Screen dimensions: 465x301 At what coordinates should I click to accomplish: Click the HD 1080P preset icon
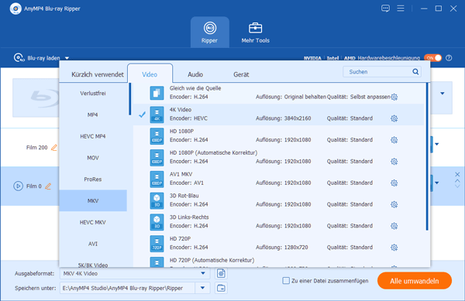coord(157,136)
